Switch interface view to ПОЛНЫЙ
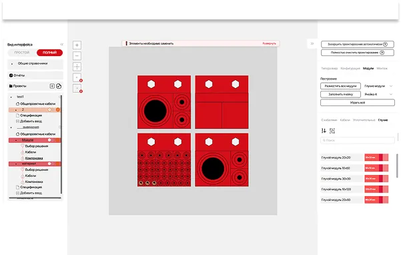Screen dimensions: 401x255 coord(49,53)
